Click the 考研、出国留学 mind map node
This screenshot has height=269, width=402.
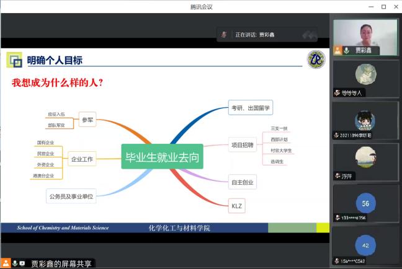tap(250, 107)
